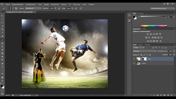
Task: Choose the Type tool
Action: [2, 67]
